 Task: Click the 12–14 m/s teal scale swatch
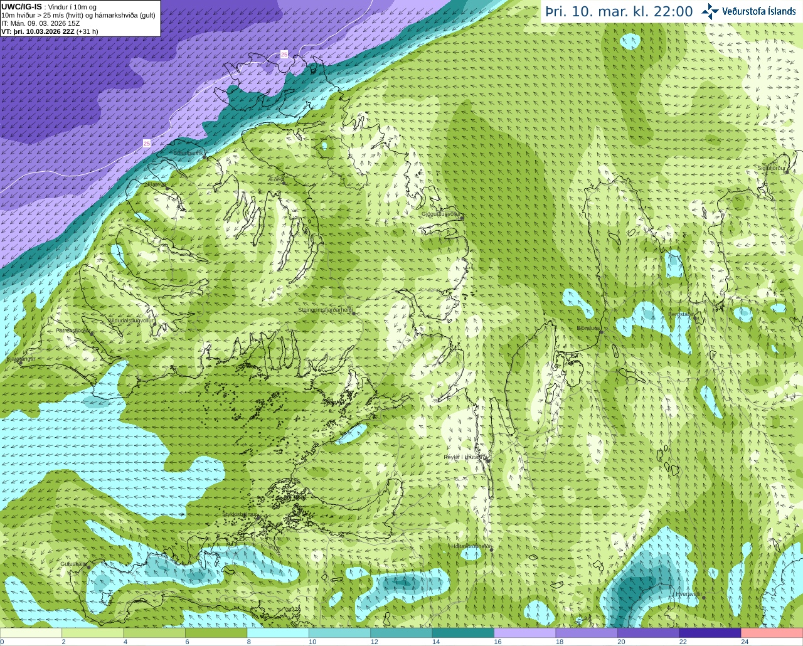tap(401, 633)
